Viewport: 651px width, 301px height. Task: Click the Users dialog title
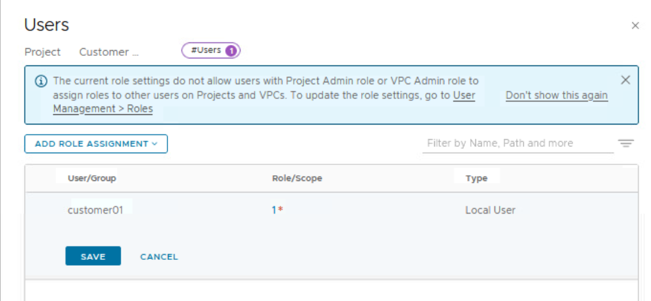coord(46,25)
